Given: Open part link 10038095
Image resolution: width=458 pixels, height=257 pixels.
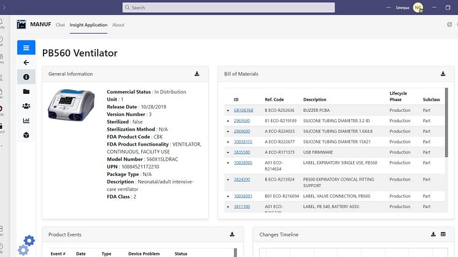Looking at the screenshot, I should coord(243,163).
